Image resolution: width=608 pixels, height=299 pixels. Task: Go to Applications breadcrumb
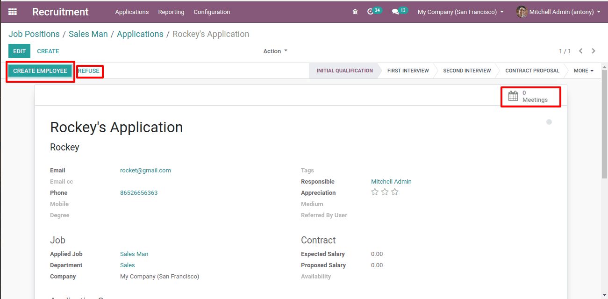point(140,34)
